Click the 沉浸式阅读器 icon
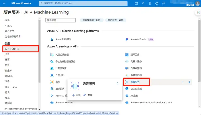The width and height of the screenshot is (201, 115). point(52,55)
